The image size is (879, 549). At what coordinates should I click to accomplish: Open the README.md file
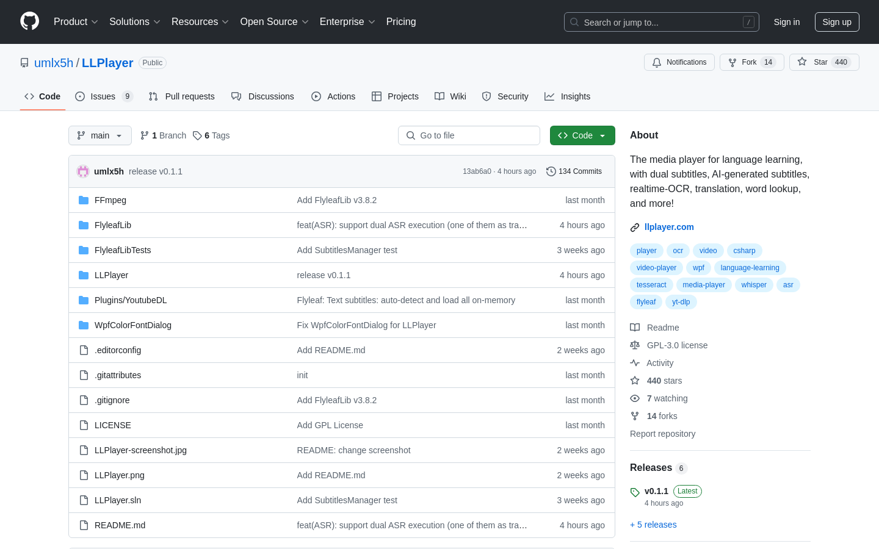[x=120, y=525]
